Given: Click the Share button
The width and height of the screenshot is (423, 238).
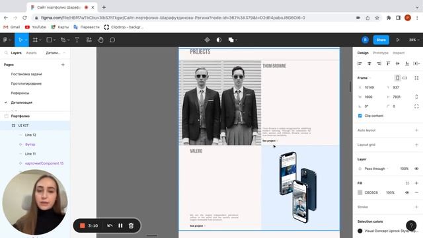Looking at the screenshot, I should click(x=381, y=40).
